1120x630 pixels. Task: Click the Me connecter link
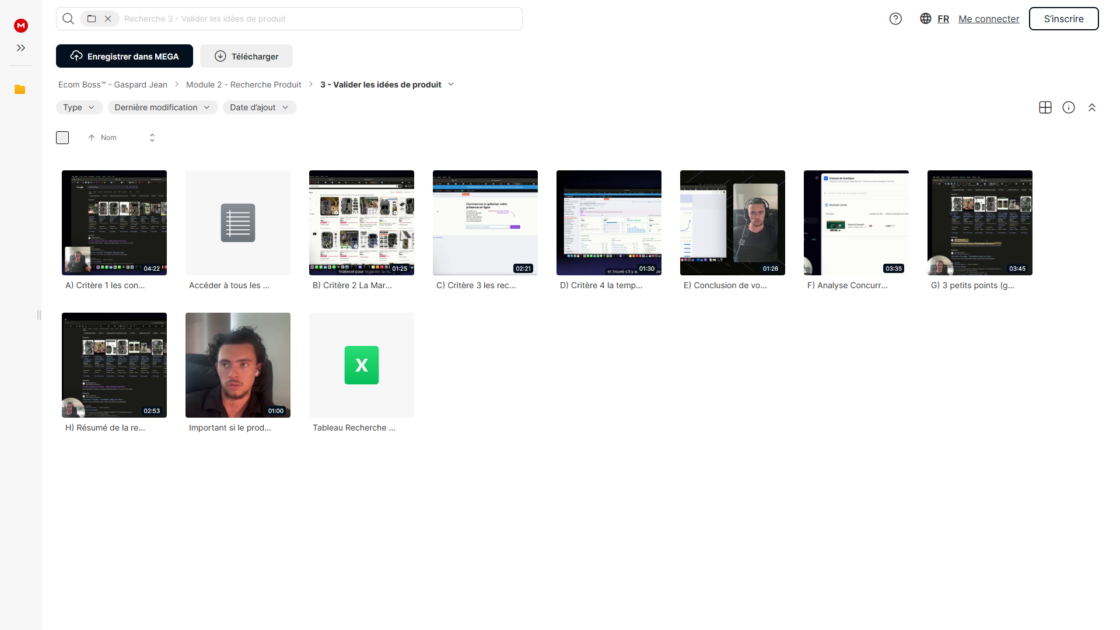click(x=989, y=19)
